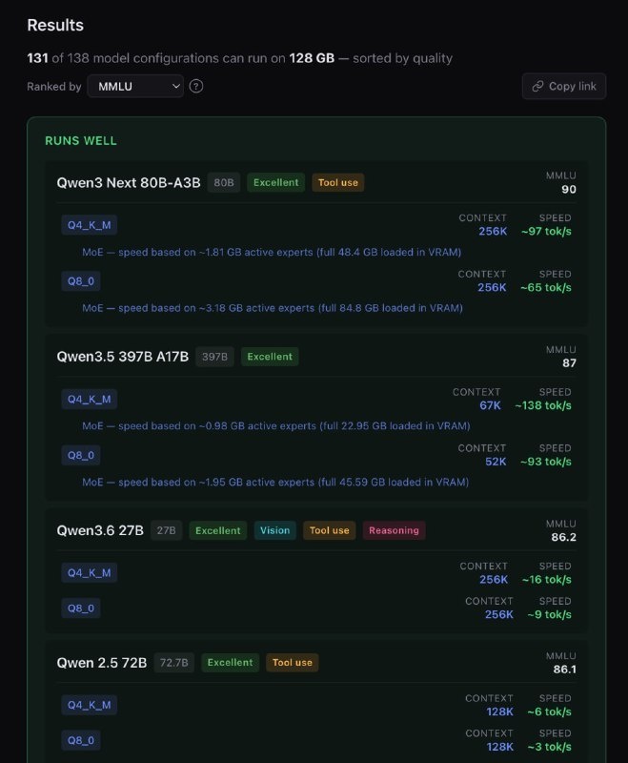628x763 pixels.
Task: Select the Results heading text
Action: point(55,25)
